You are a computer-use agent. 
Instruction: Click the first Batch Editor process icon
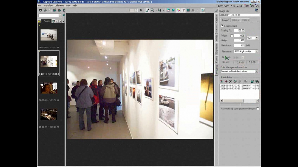[222, 81]
